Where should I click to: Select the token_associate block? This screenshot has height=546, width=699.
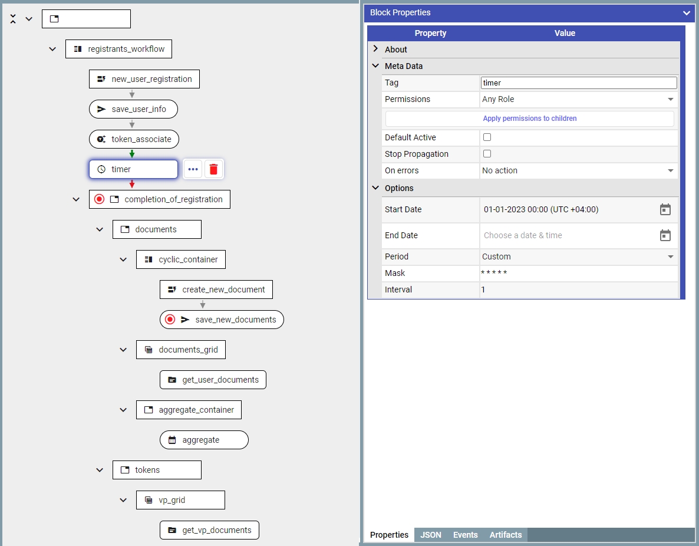tap(134, 139)
